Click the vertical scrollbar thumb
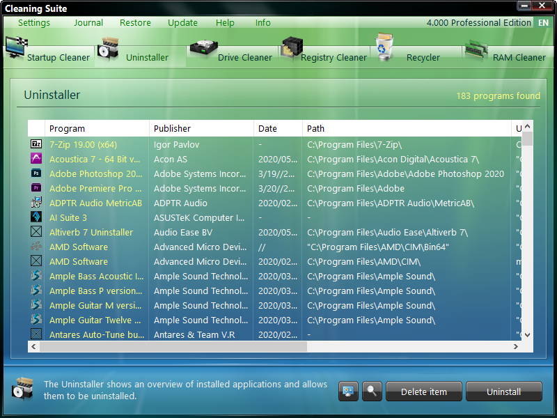Viewport: 557px width, 418px height. (x=528, y=138)
